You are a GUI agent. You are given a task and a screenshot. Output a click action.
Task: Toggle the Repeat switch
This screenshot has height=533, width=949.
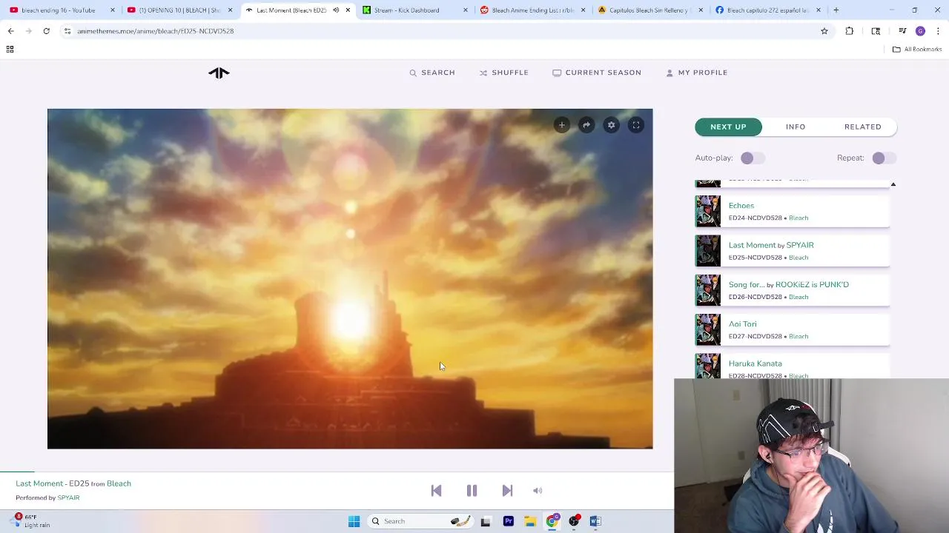click(883, 158)
